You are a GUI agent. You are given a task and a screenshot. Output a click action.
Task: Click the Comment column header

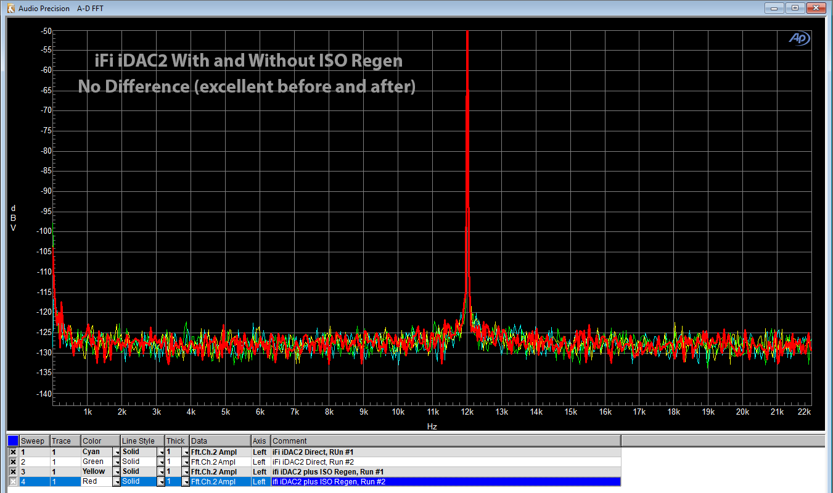(445, 441)
